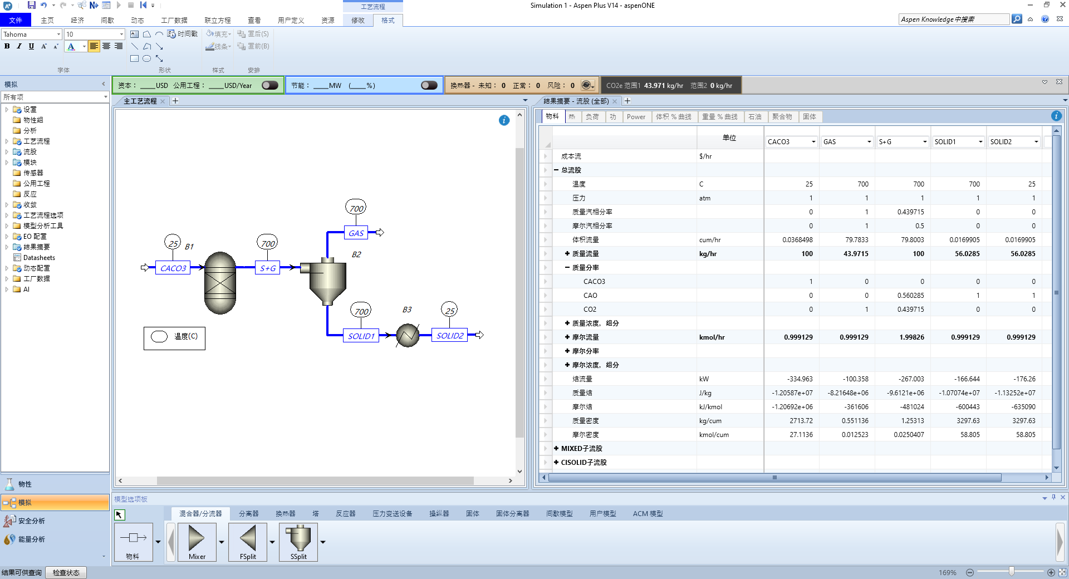Screen dimensions: 1069x579
Task: Collapse the 总流股 section in the results
Action: [x=556, y=170]
